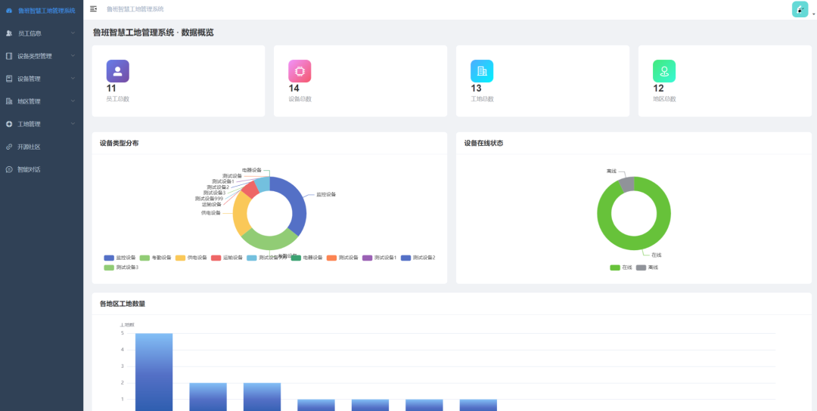This screenshot has width=817, height=411.
Task: Expand 设备管理 menu chevron
Action: tap(73, 79)
